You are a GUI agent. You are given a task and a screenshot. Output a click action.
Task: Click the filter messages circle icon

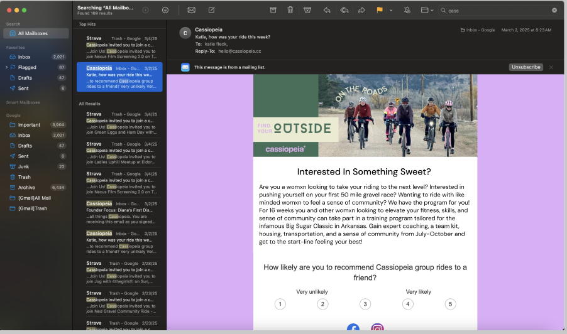tap(165, 10)
